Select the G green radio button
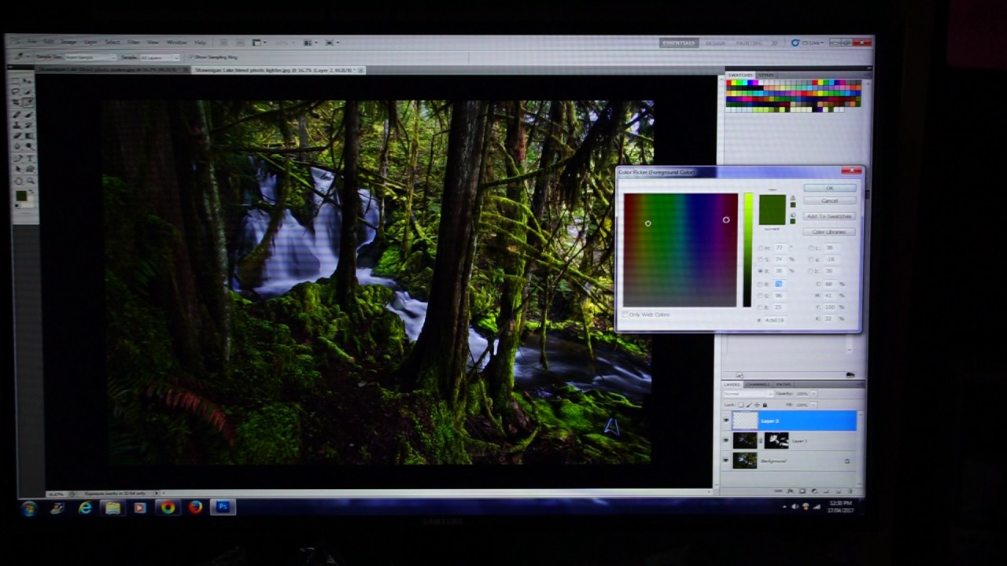1007x566 pixels. 761,296
